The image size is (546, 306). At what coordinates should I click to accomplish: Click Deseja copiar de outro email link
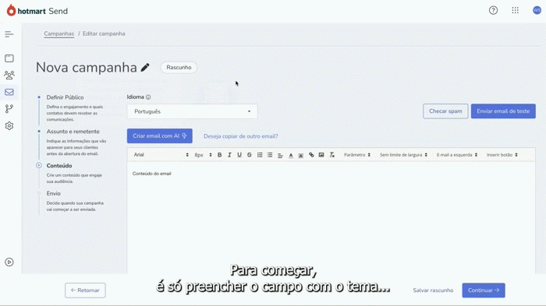click(240, 136)
